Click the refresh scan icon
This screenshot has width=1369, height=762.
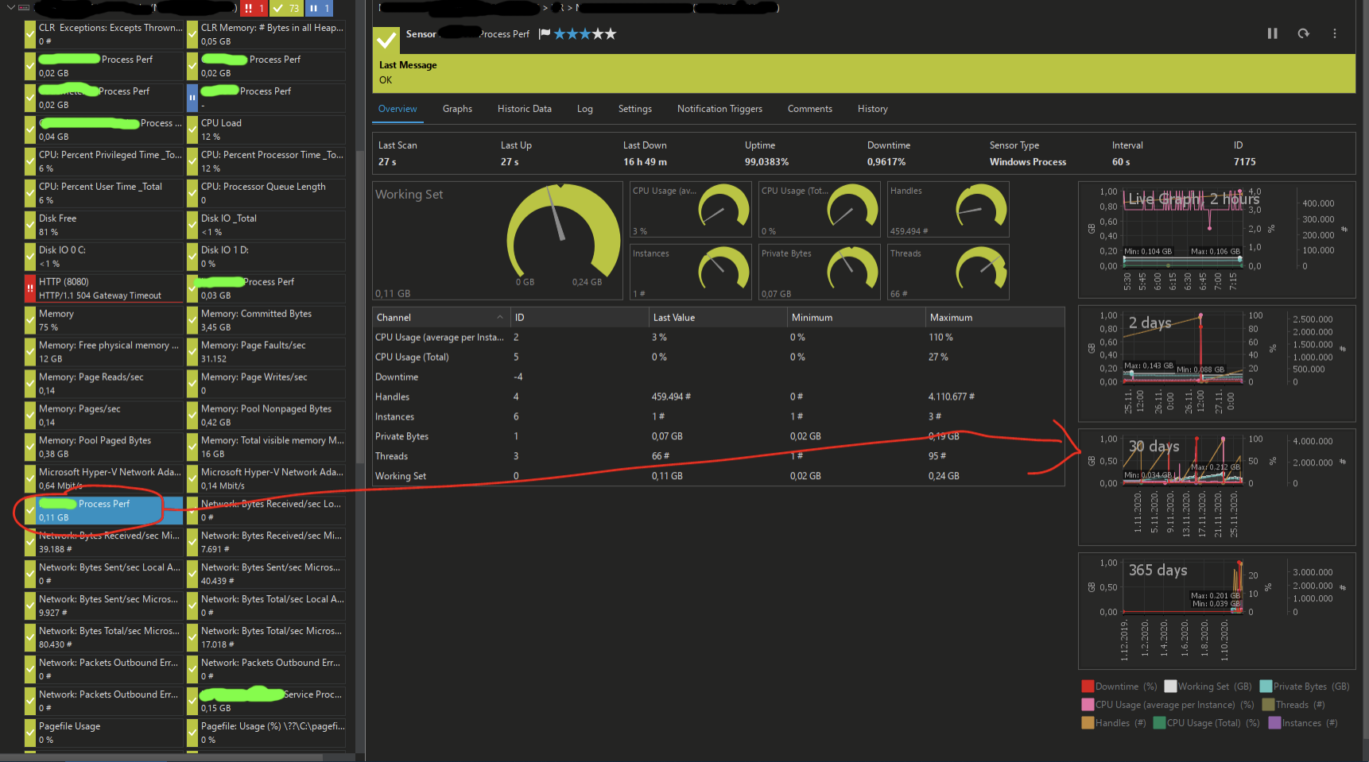click(x=1303, y=33)
